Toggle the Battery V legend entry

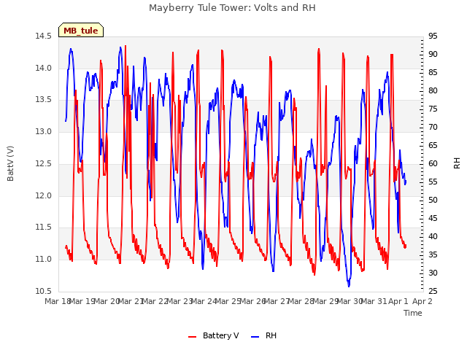point(214,335)
